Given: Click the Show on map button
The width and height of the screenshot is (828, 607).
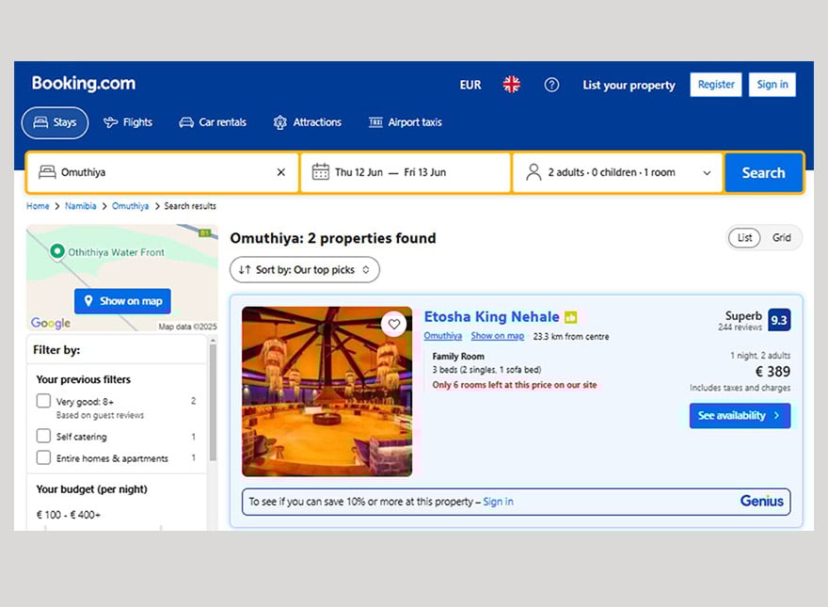Looking at the screenshot, I should click(122, 301).
